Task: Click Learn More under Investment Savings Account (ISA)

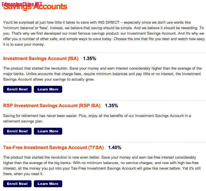Action: 48,89
